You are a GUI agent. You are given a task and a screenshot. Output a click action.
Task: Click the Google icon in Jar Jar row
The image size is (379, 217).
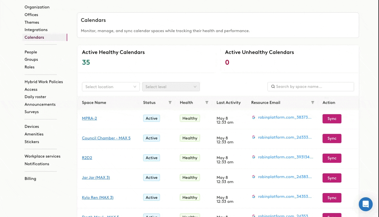click(x=253, y=177)
